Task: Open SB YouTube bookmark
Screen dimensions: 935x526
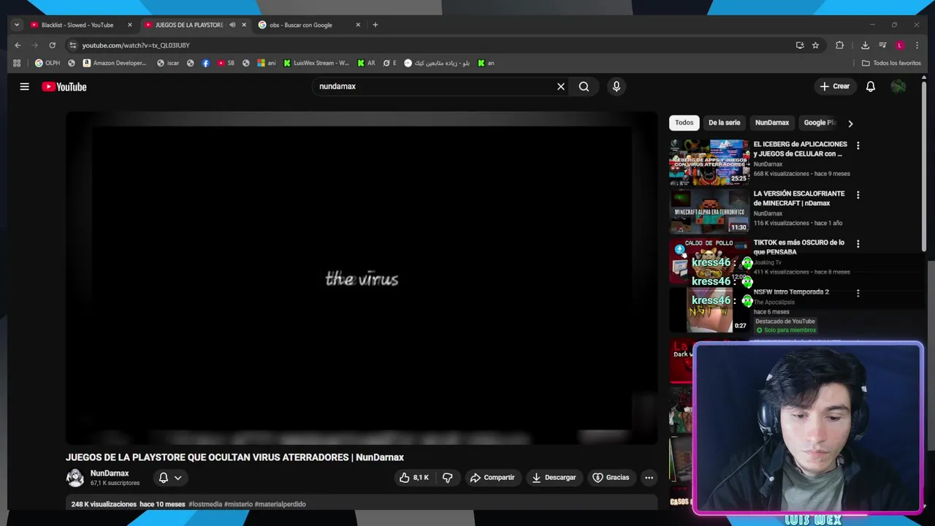Action: [226, 63]
